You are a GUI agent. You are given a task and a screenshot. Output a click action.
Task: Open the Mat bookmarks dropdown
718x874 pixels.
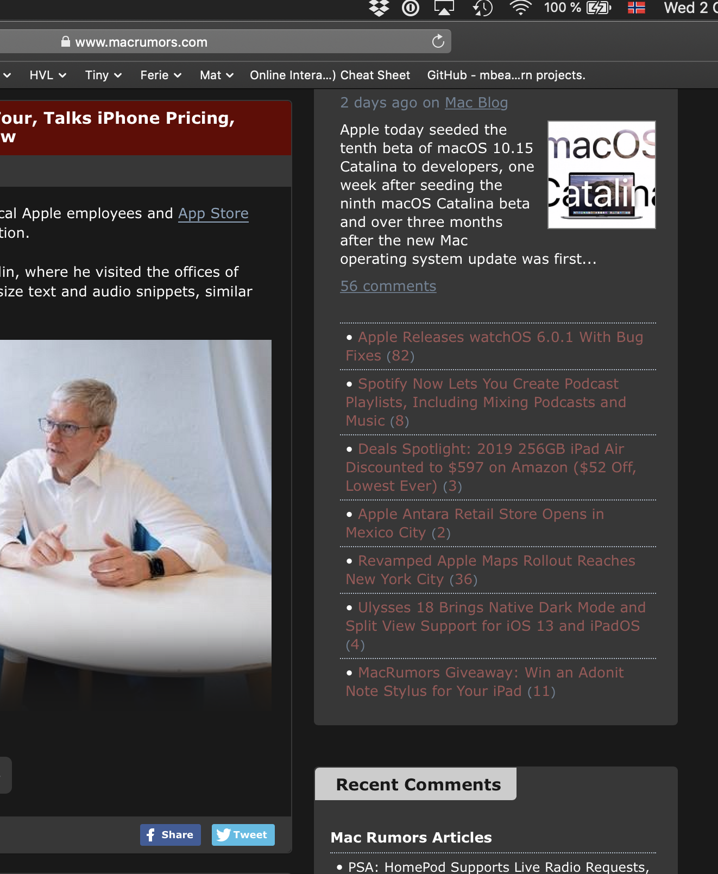(217, 75)
